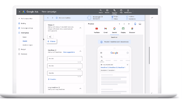Image resolution: width=182 pixels, height=104 pixels.
Task: Add another headline with + Headline
Action: [x=52, y=79]
